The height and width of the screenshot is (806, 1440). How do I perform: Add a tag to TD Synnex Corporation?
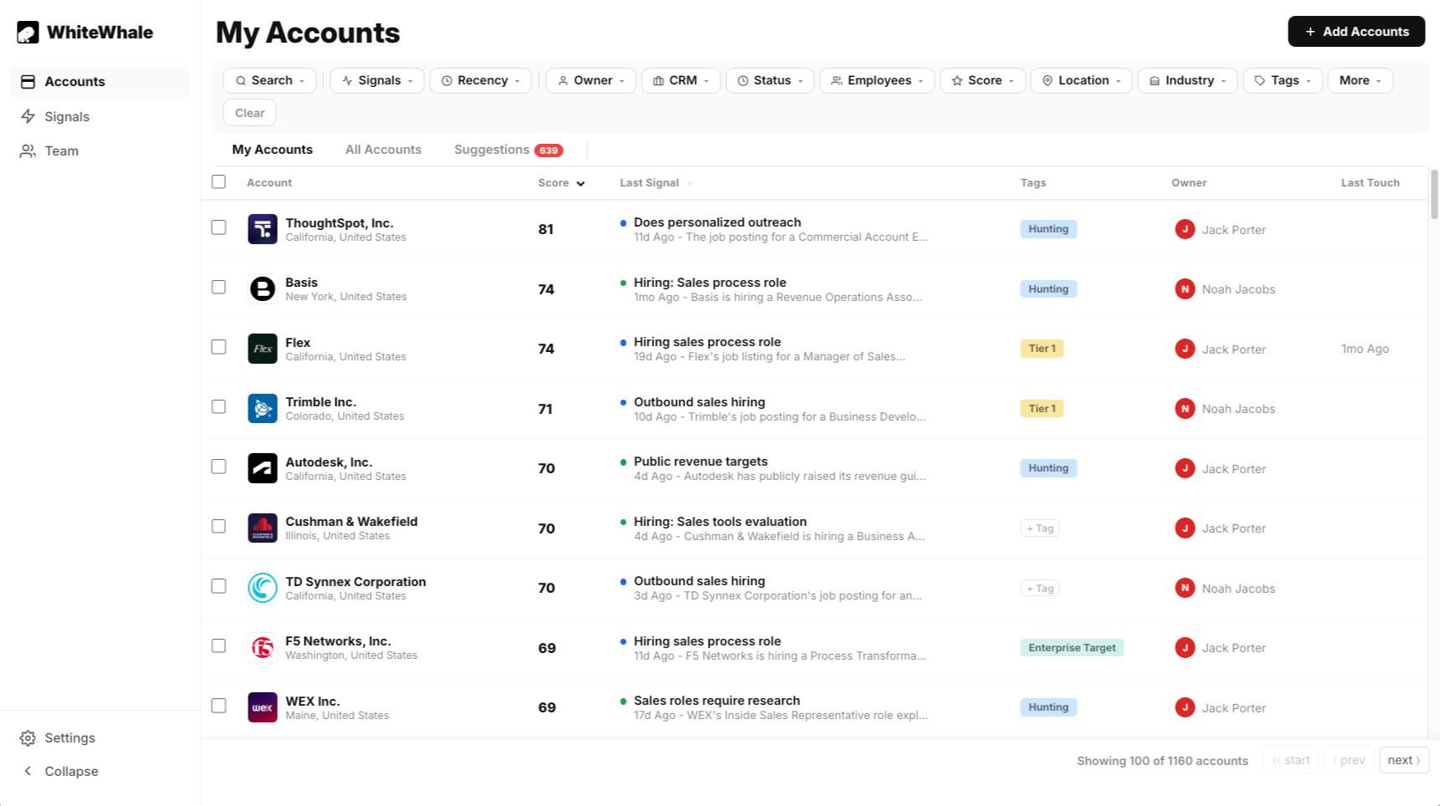click(x=1040, y=589)
